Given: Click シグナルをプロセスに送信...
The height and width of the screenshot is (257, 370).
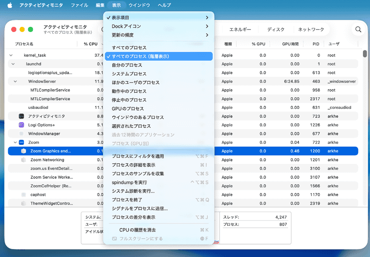Looking at the screenshot, I should tap(159, 208).
